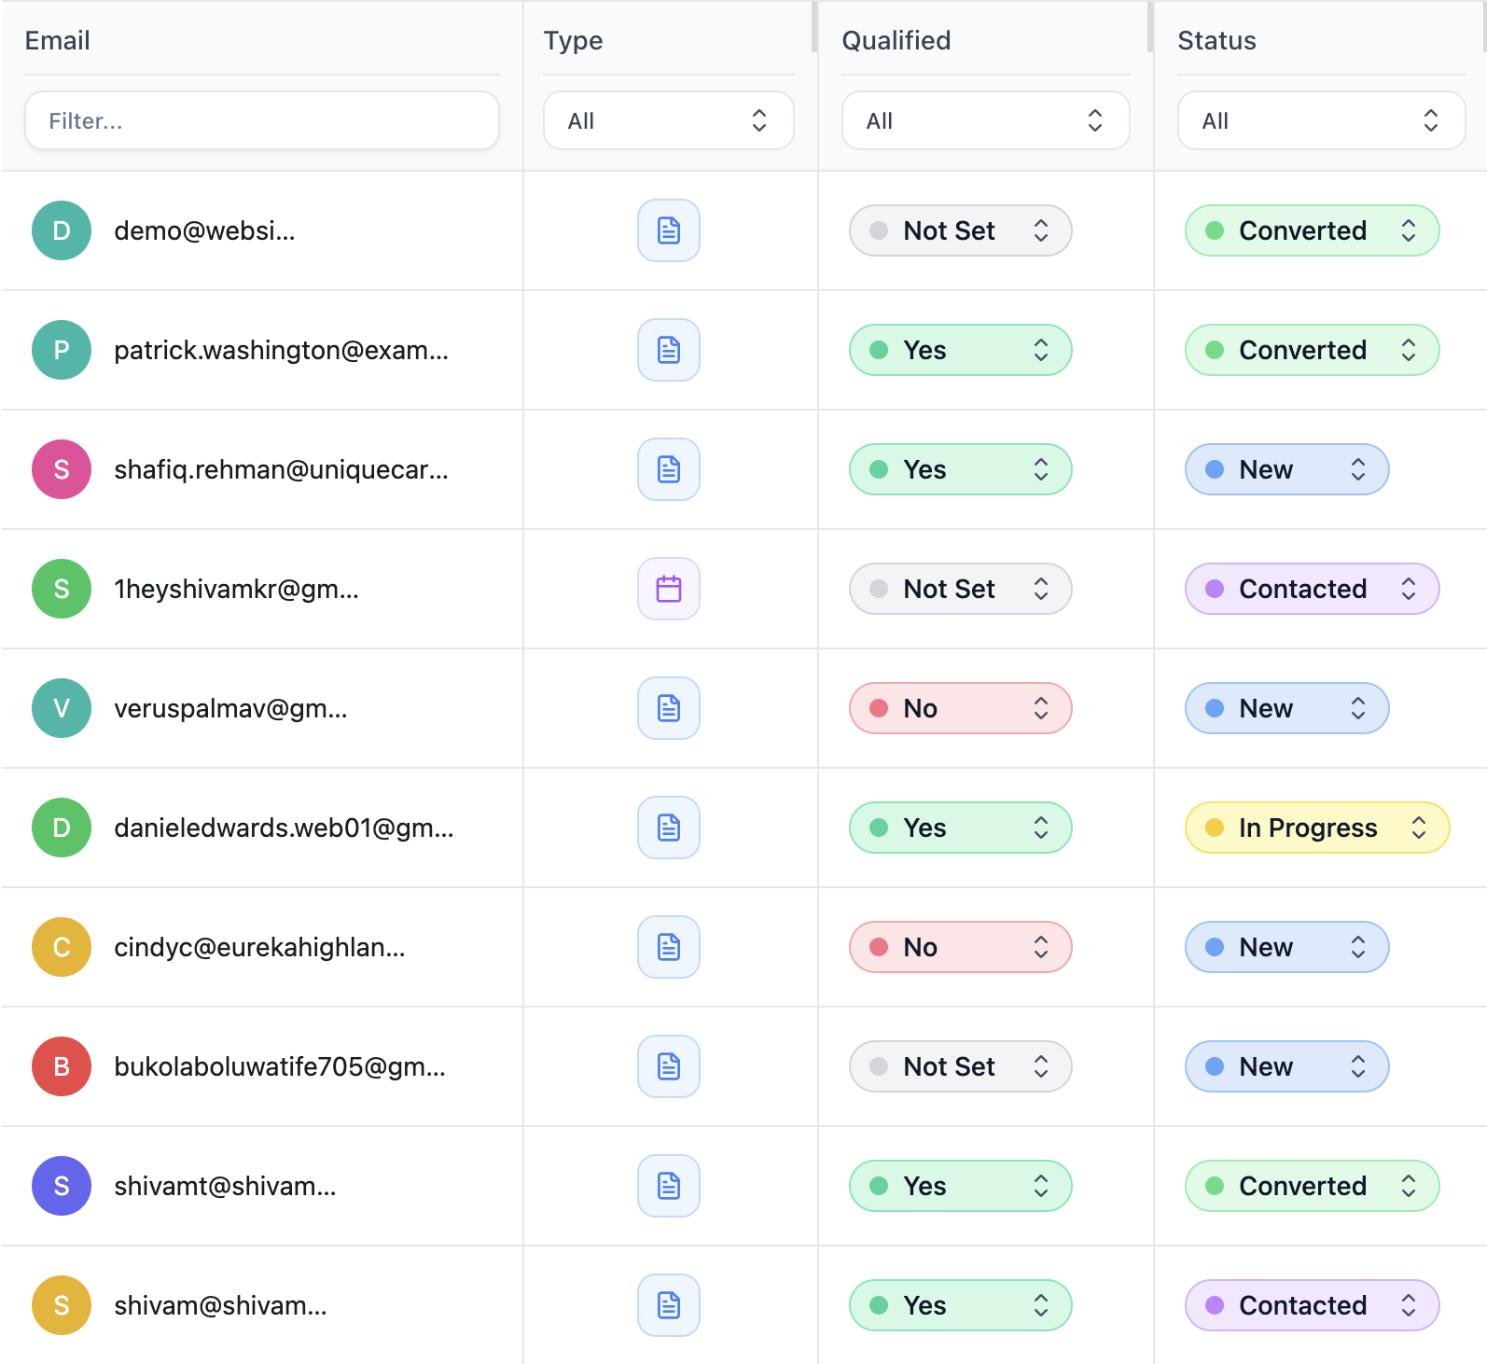The width and height of the screenshot is (1487, 1364).
Task: Select email text danieledwards.web01@gm...
Action: tap(285, 828)
